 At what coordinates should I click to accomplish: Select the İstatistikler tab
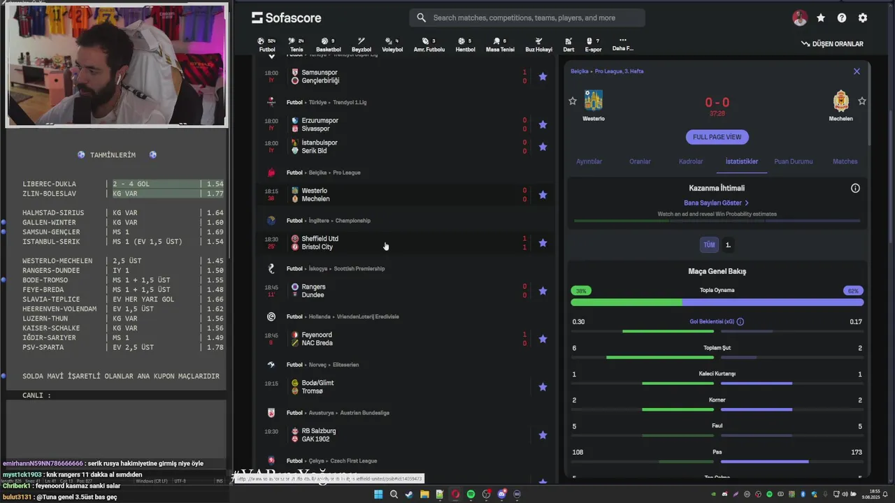click(x=742, y=161)
